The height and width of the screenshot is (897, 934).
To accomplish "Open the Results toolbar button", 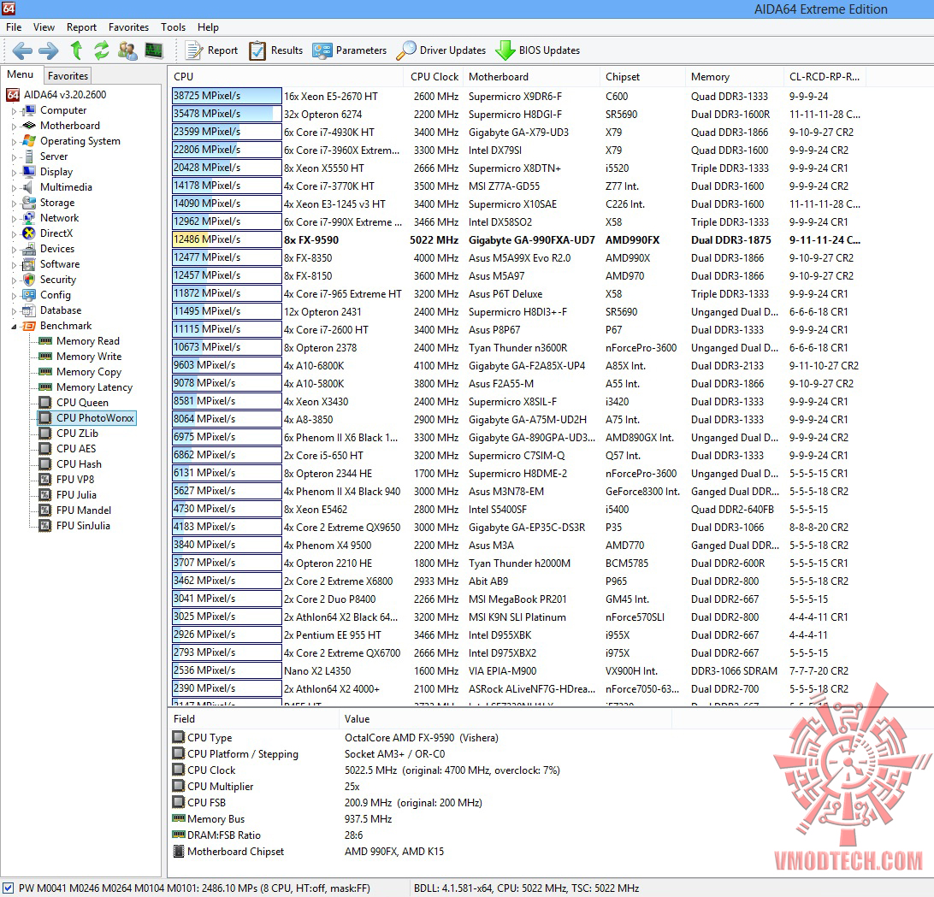I will pyautogui.click(x=275, y=50).
